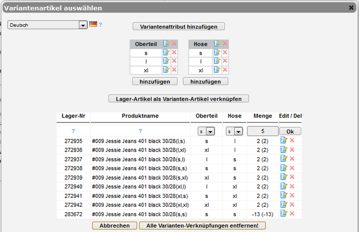This screenshot has height=232, width=359.
Task: Edit variant row 283672
Action: (284, 214)
